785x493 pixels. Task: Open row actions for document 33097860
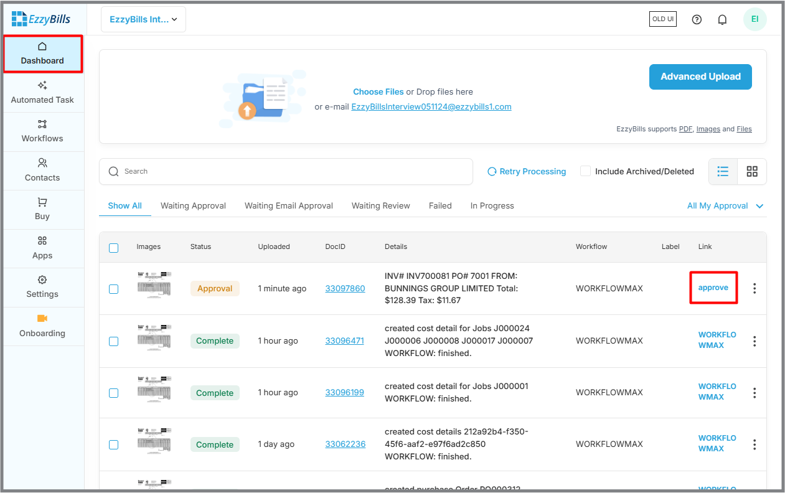pyautogui.click(x=754, y=288)
